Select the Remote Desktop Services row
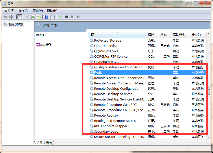Image resolution: width=213 pixels, height=153 pixels. (x=147, y=94)
